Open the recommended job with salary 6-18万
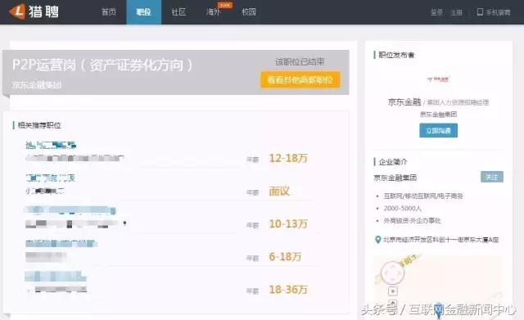 pyautogui.click(x=61, y=243)
